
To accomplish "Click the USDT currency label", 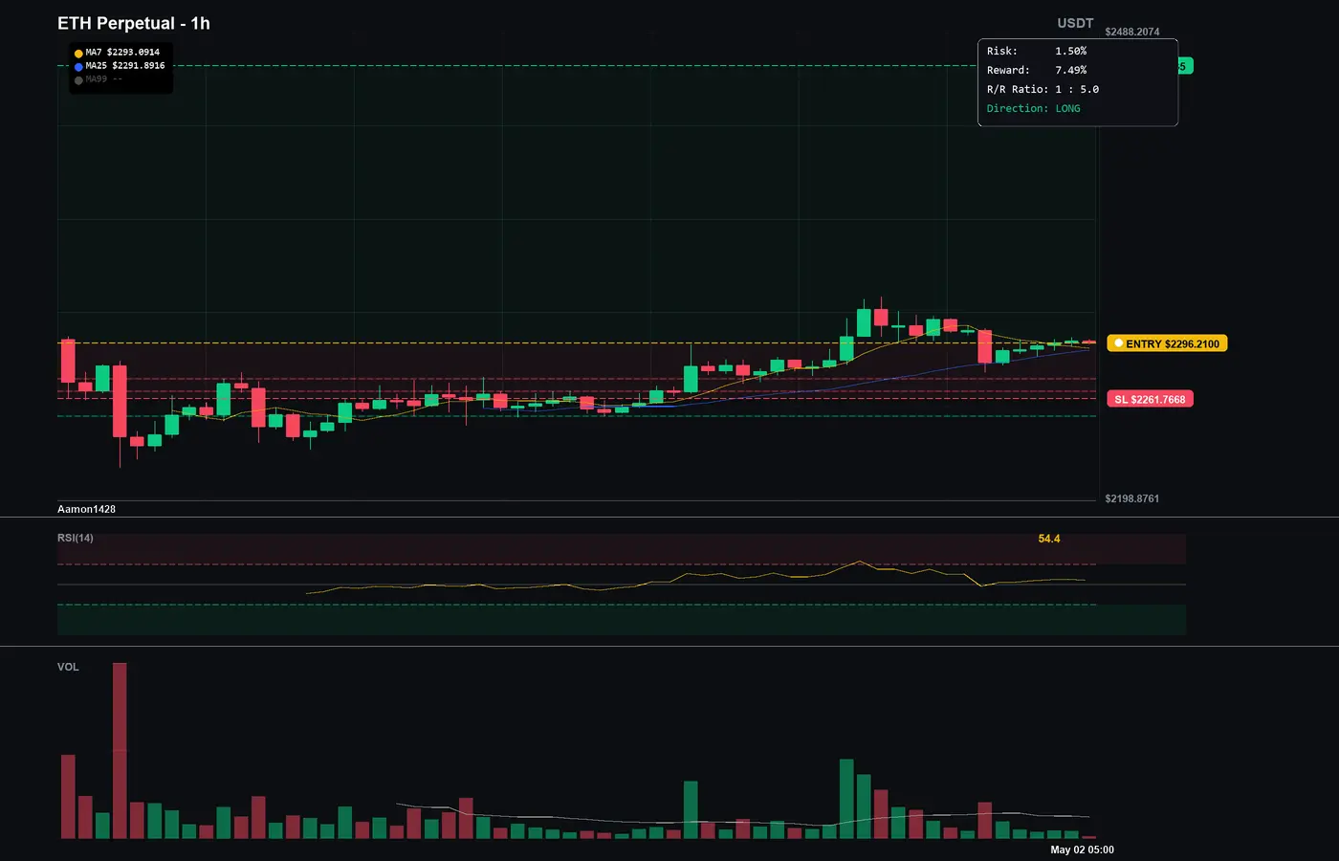I will [1075, 23].
